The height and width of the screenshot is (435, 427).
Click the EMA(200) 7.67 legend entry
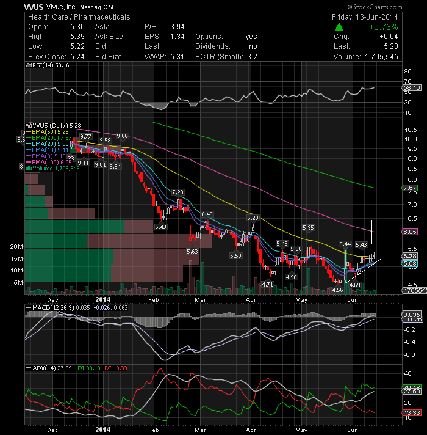(49, 138)
